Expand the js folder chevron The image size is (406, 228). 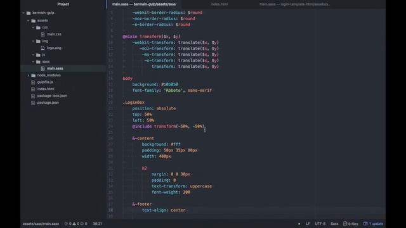pyautogui.click(x=33, y=55)
